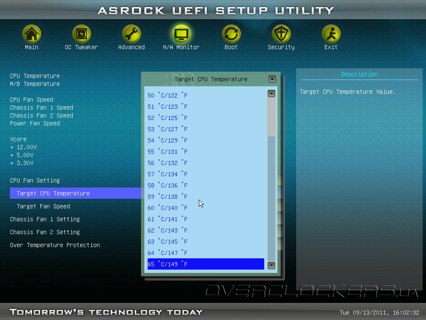Image resolution: width=426 pixels, height=320 pixels.
Task: Click the date and time display
Action: (x=379, y=312)
